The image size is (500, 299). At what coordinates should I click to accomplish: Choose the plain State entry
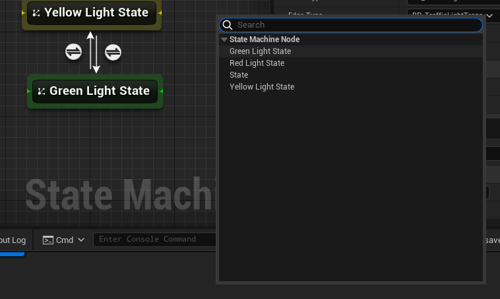coord(351,75)
